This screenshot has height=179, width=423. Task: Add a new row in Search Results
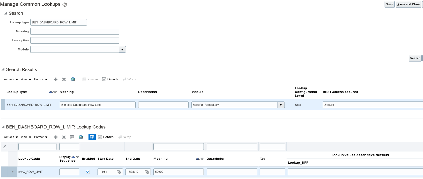(55, 79)
